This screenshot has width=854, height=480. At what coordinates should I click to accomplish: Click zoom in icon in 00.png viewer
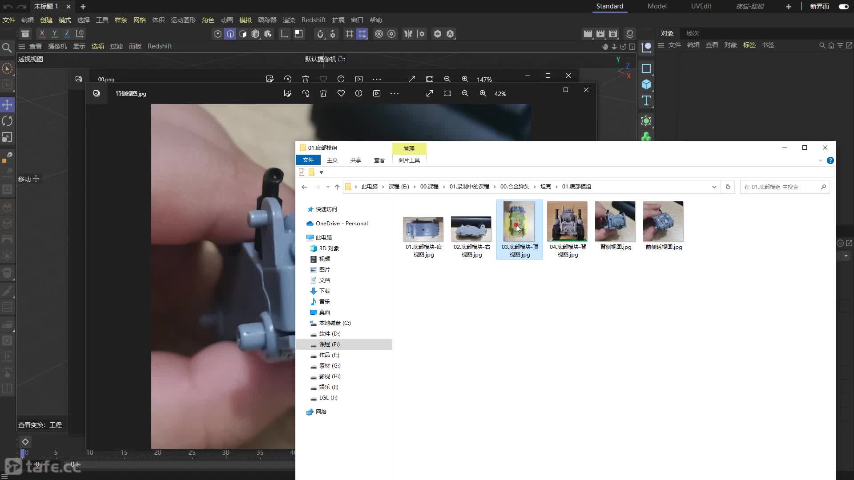point(465,79)
